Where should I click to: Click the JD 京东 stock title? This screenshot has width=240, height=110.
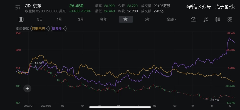coord(33,6)
